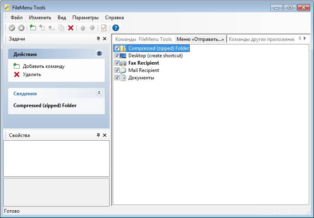Open the Справка menu
The height and width of the screenshot is (218, 314).
coord(114,18)
